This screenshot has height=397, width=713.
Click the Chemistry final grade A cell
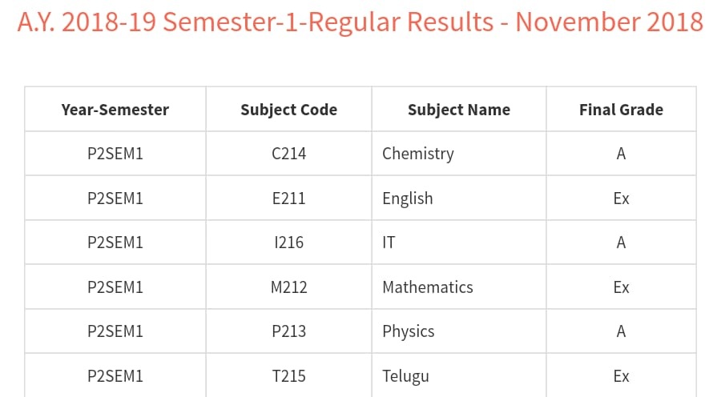(x=621, y=154)
